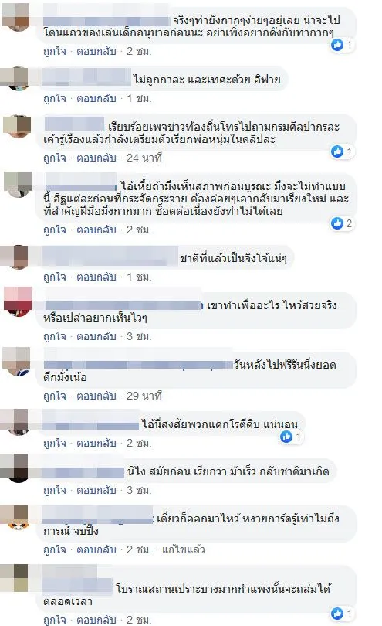Open red avatar next to เขาทำเพื่ออะไร comment

(x=18, y=302)
